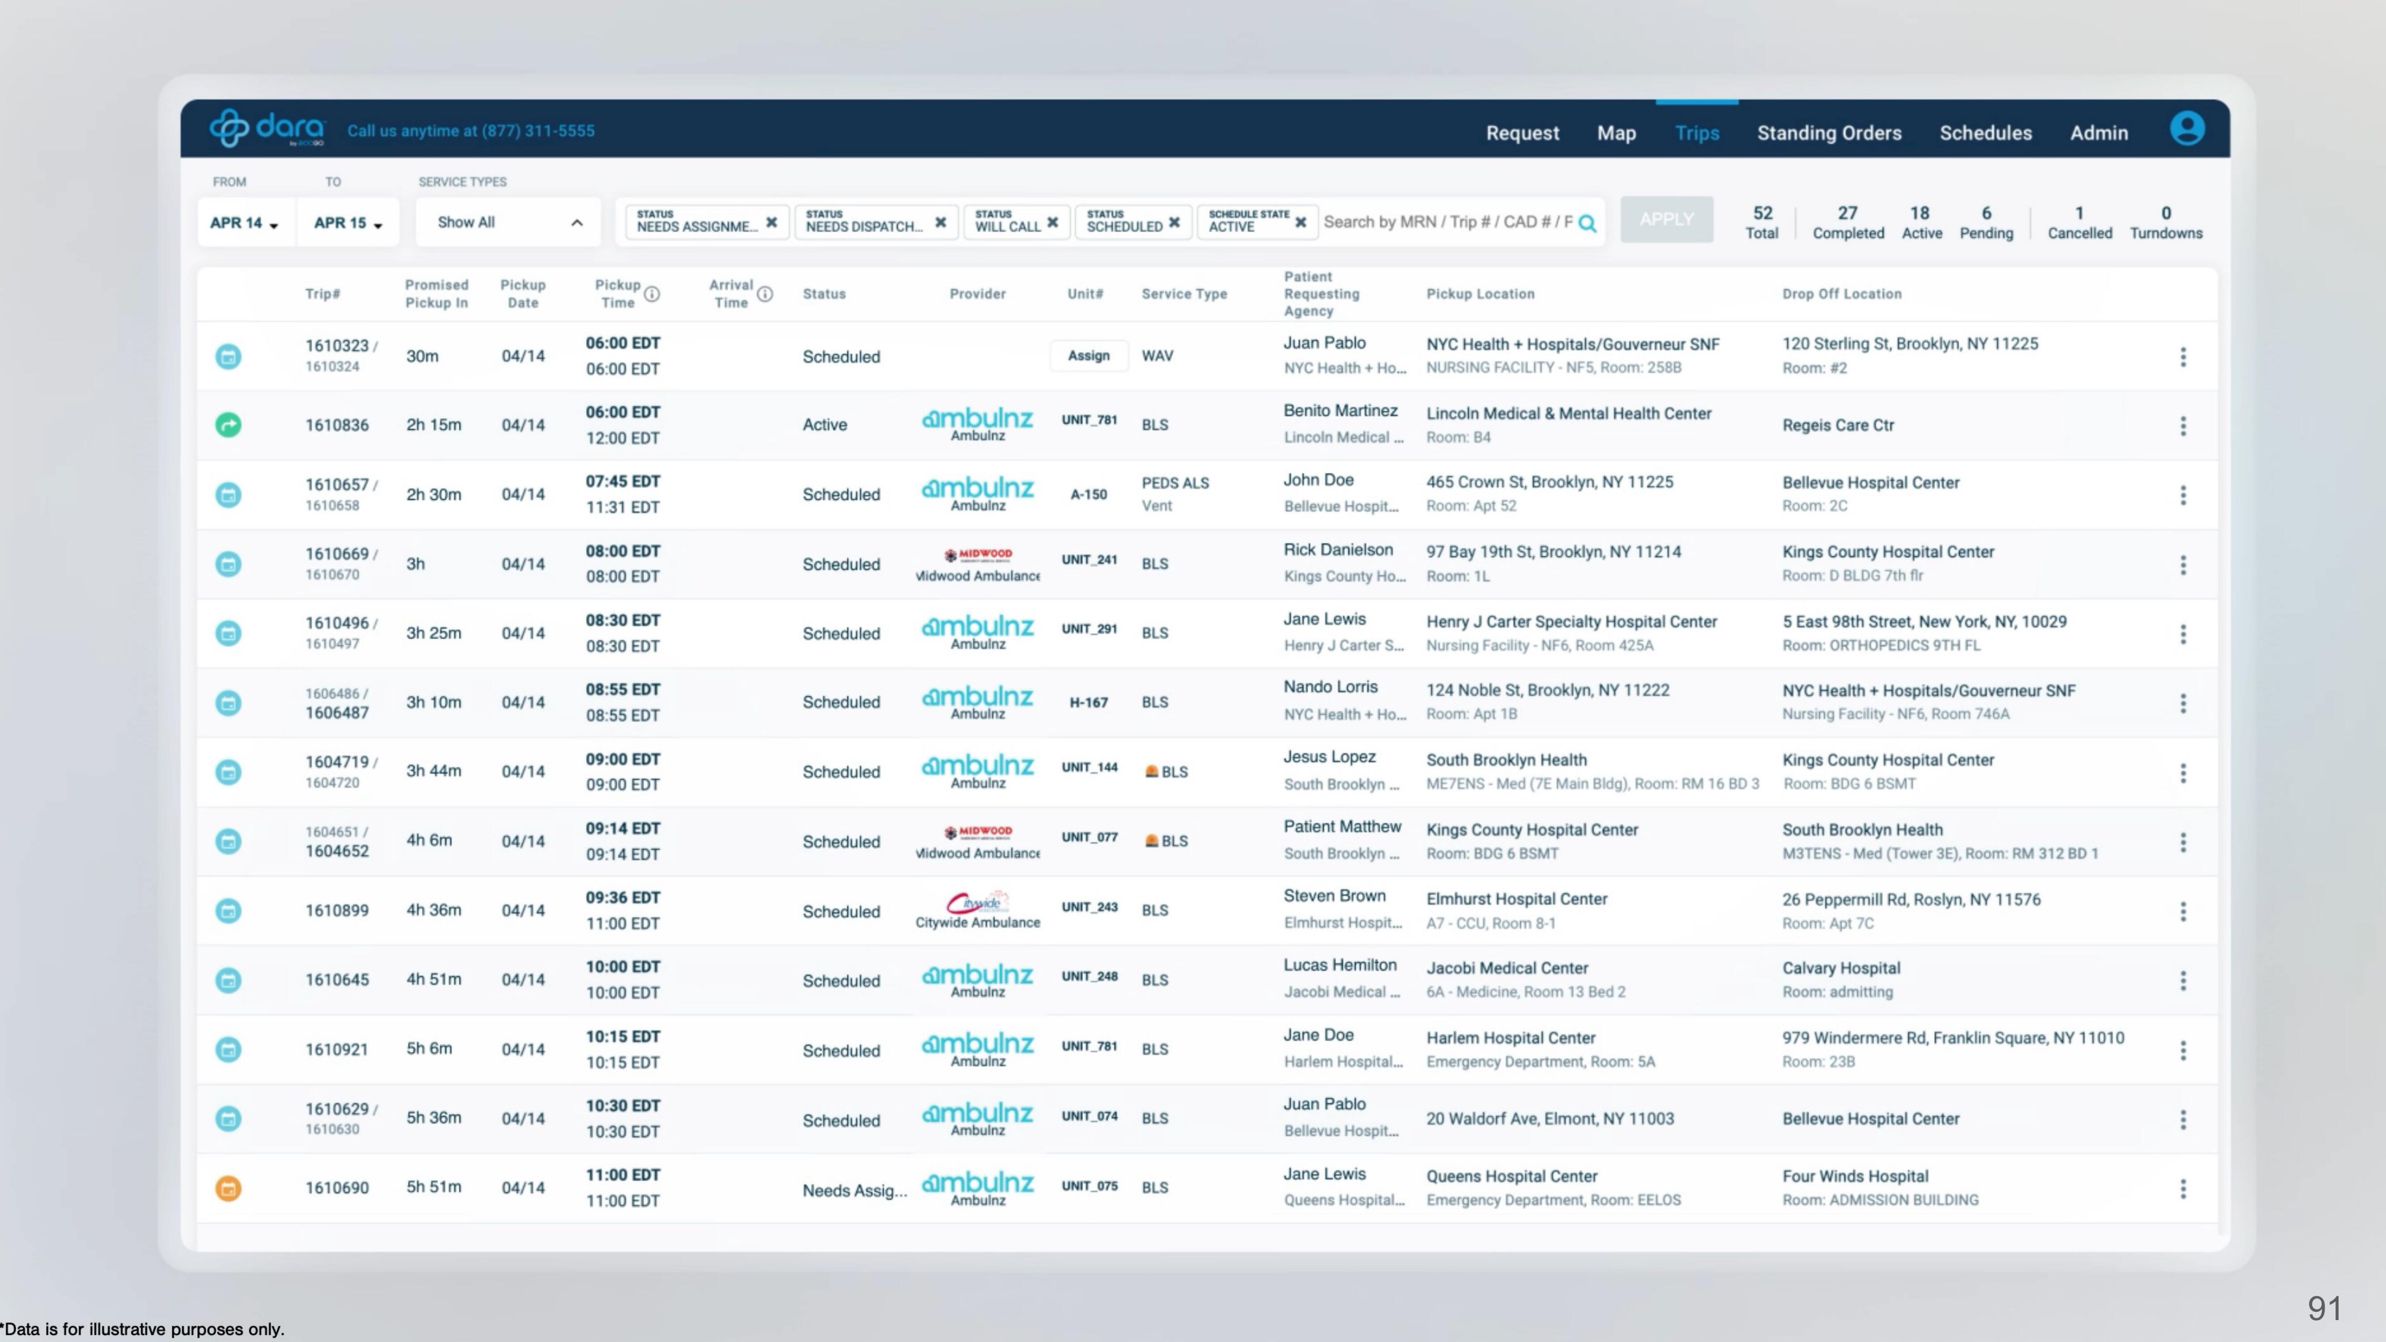Click the 1 Cancelled counter
Viewport: 2386px width, 1342px height.
pos(2080,222)
